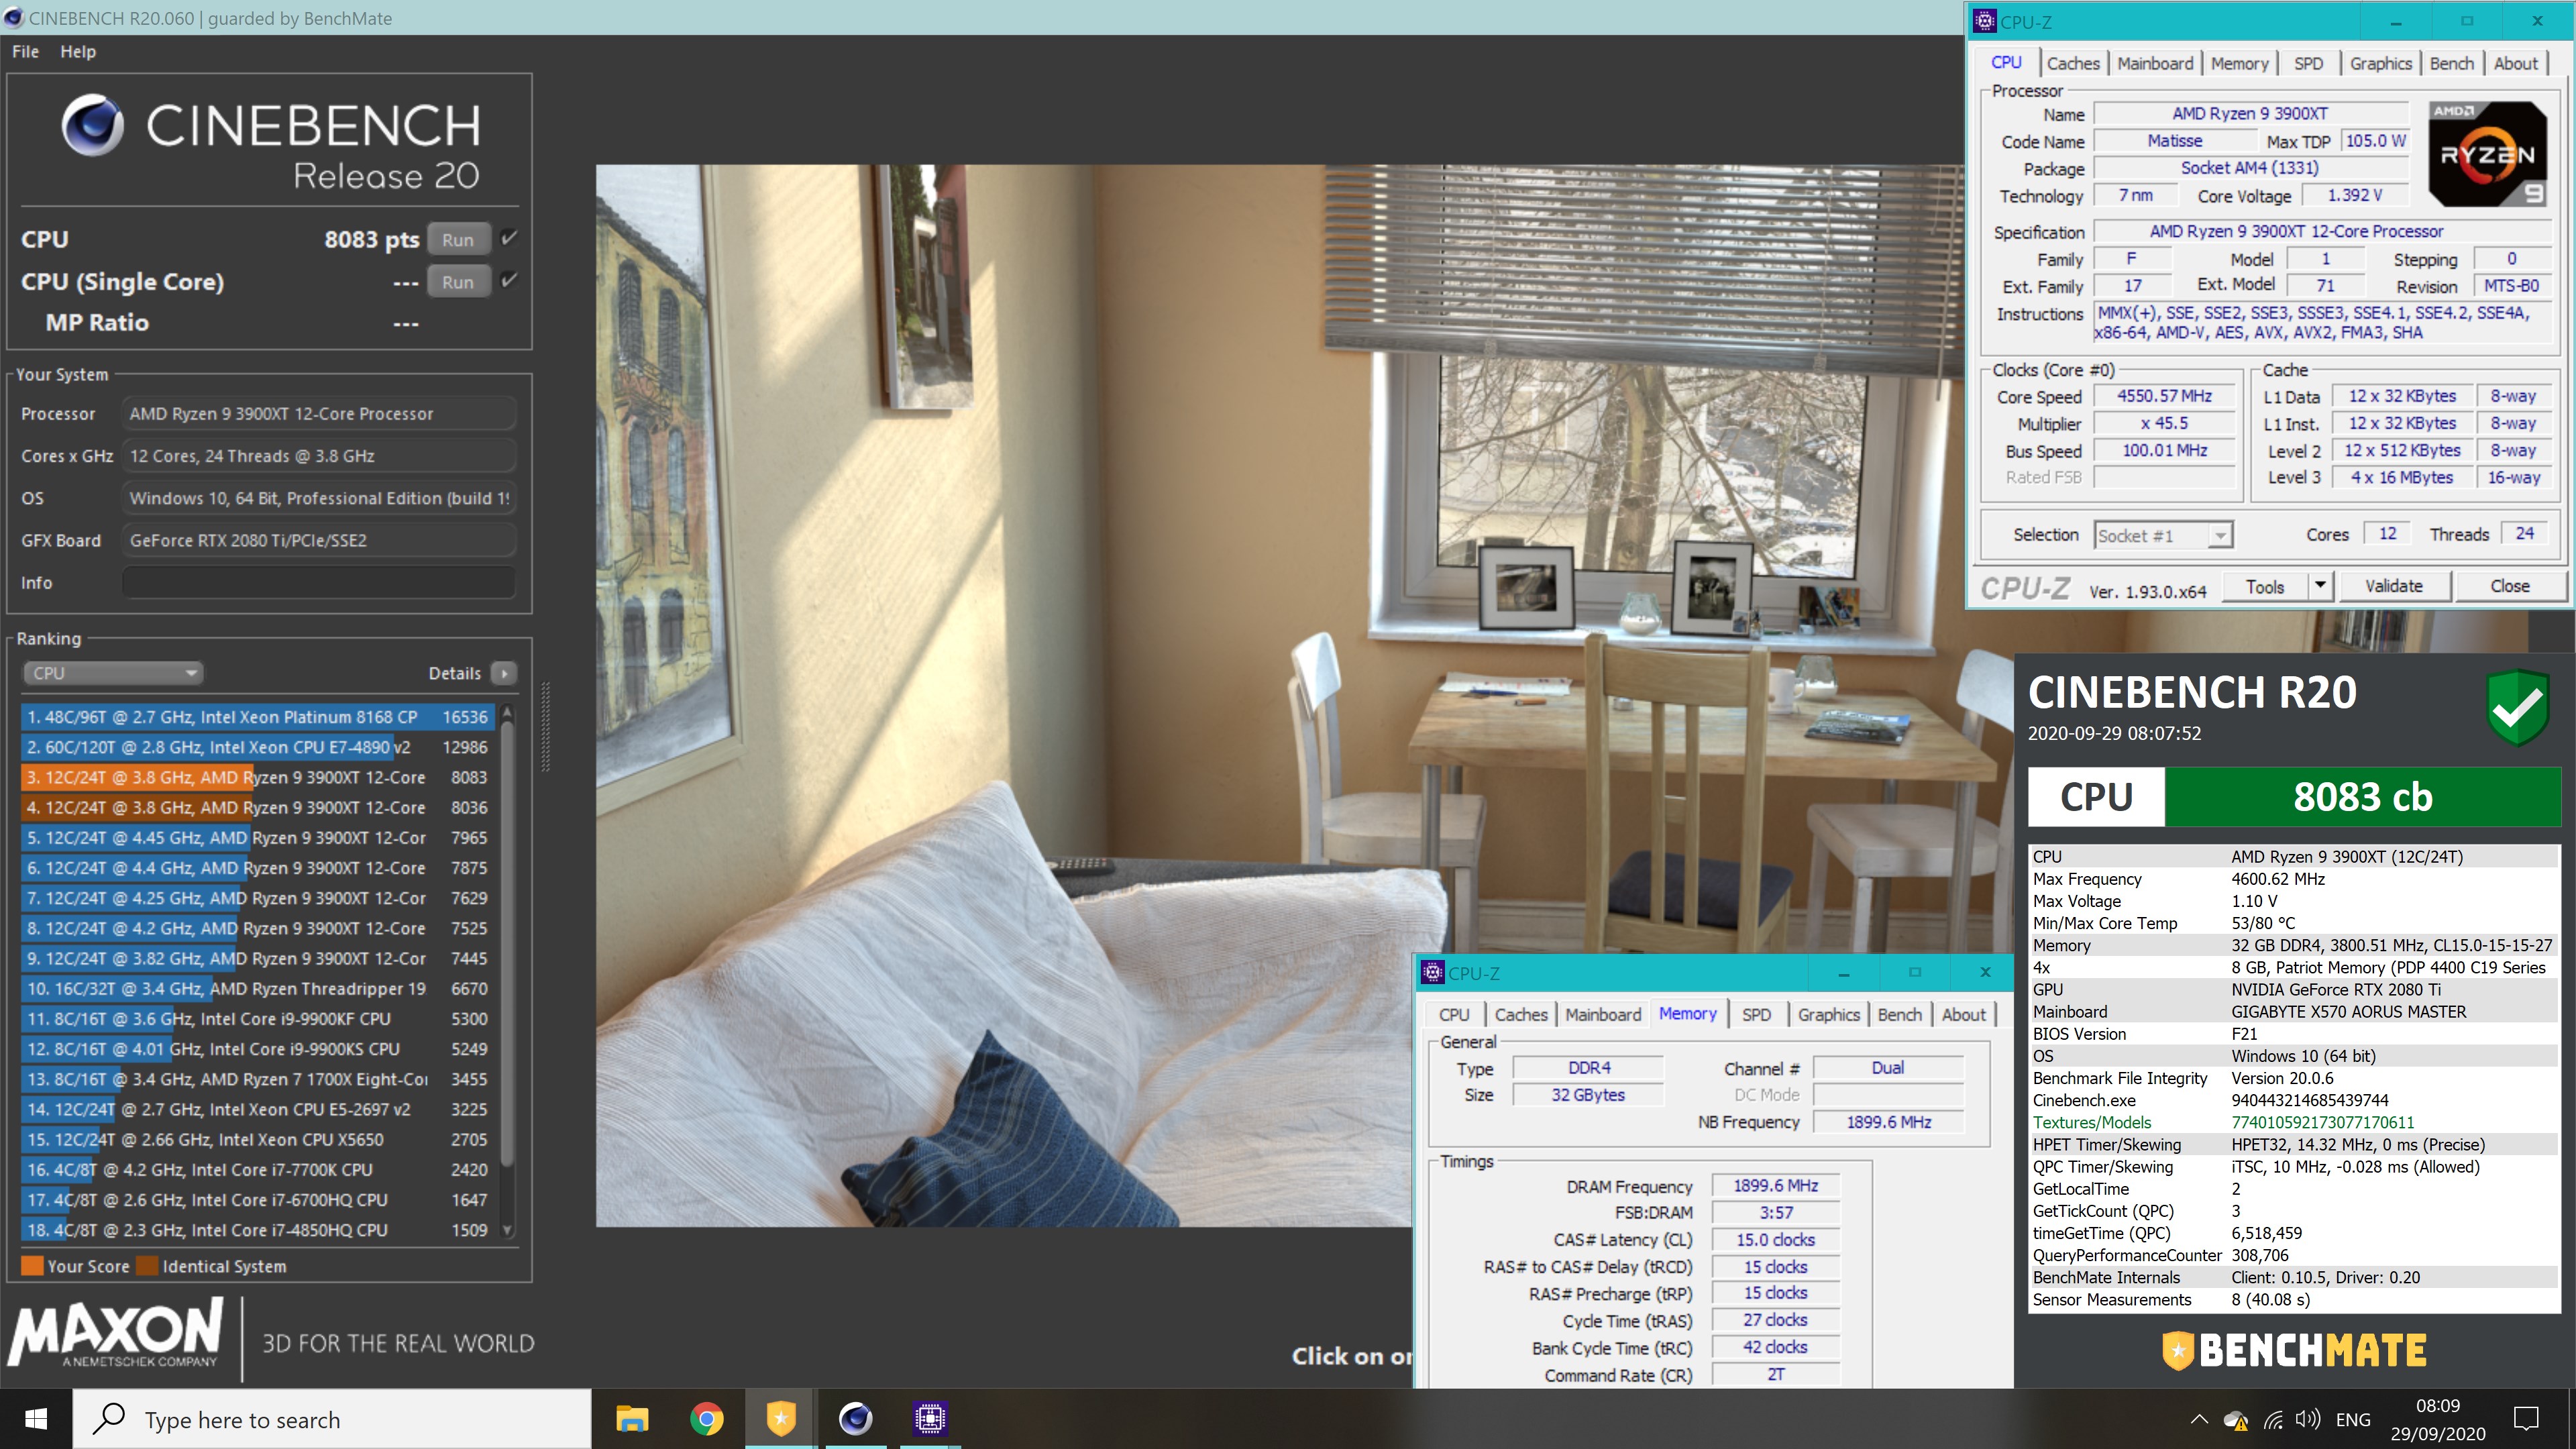Expand the Tools dropdown arrow in CPU-Z
This screenshot has height=1449, width=2576.
(x=2320, y=586)
